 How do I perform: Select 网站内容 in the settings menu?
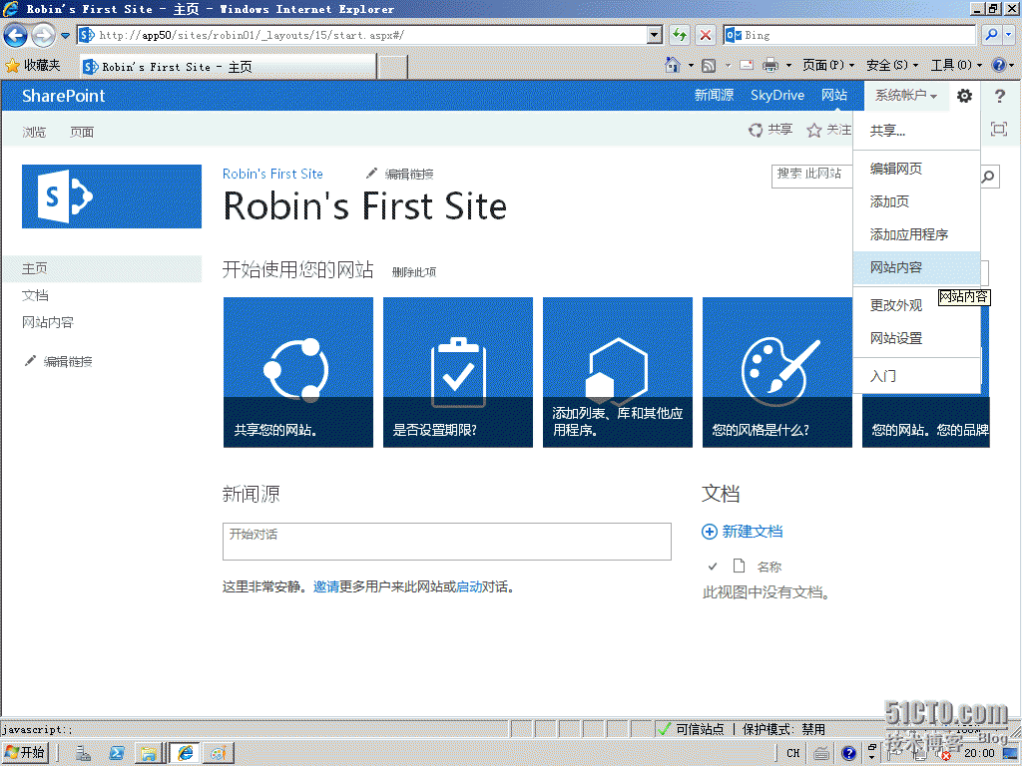(916, 267)
